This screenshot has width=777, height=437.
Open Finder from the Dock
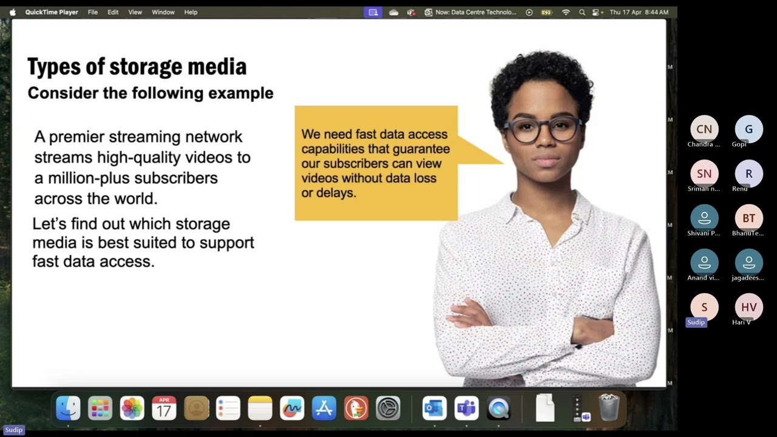pyautogui.click(x=68, y=408)
